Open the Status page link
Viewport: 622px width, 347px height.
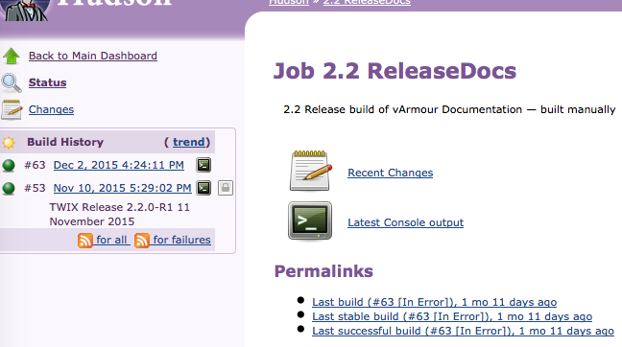point(48,82)
